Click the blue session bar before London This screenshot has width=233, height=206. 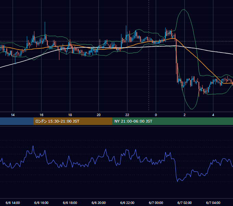(x=17, y=121)
